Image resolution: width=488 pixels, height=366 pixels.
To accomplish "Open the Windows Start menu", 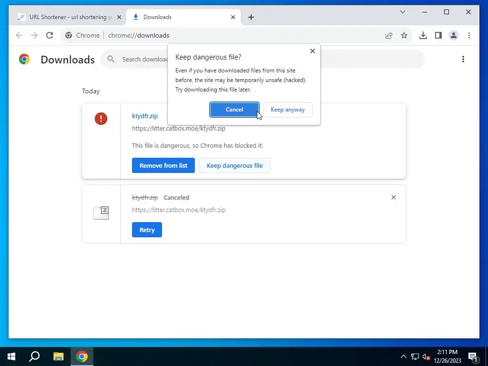I will coord(11,356).
